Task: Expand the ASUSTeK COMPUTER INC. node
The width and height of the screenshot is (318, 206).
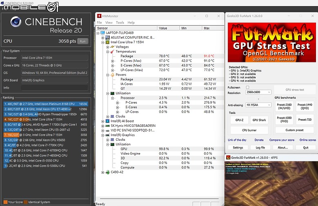Action: 103,38
